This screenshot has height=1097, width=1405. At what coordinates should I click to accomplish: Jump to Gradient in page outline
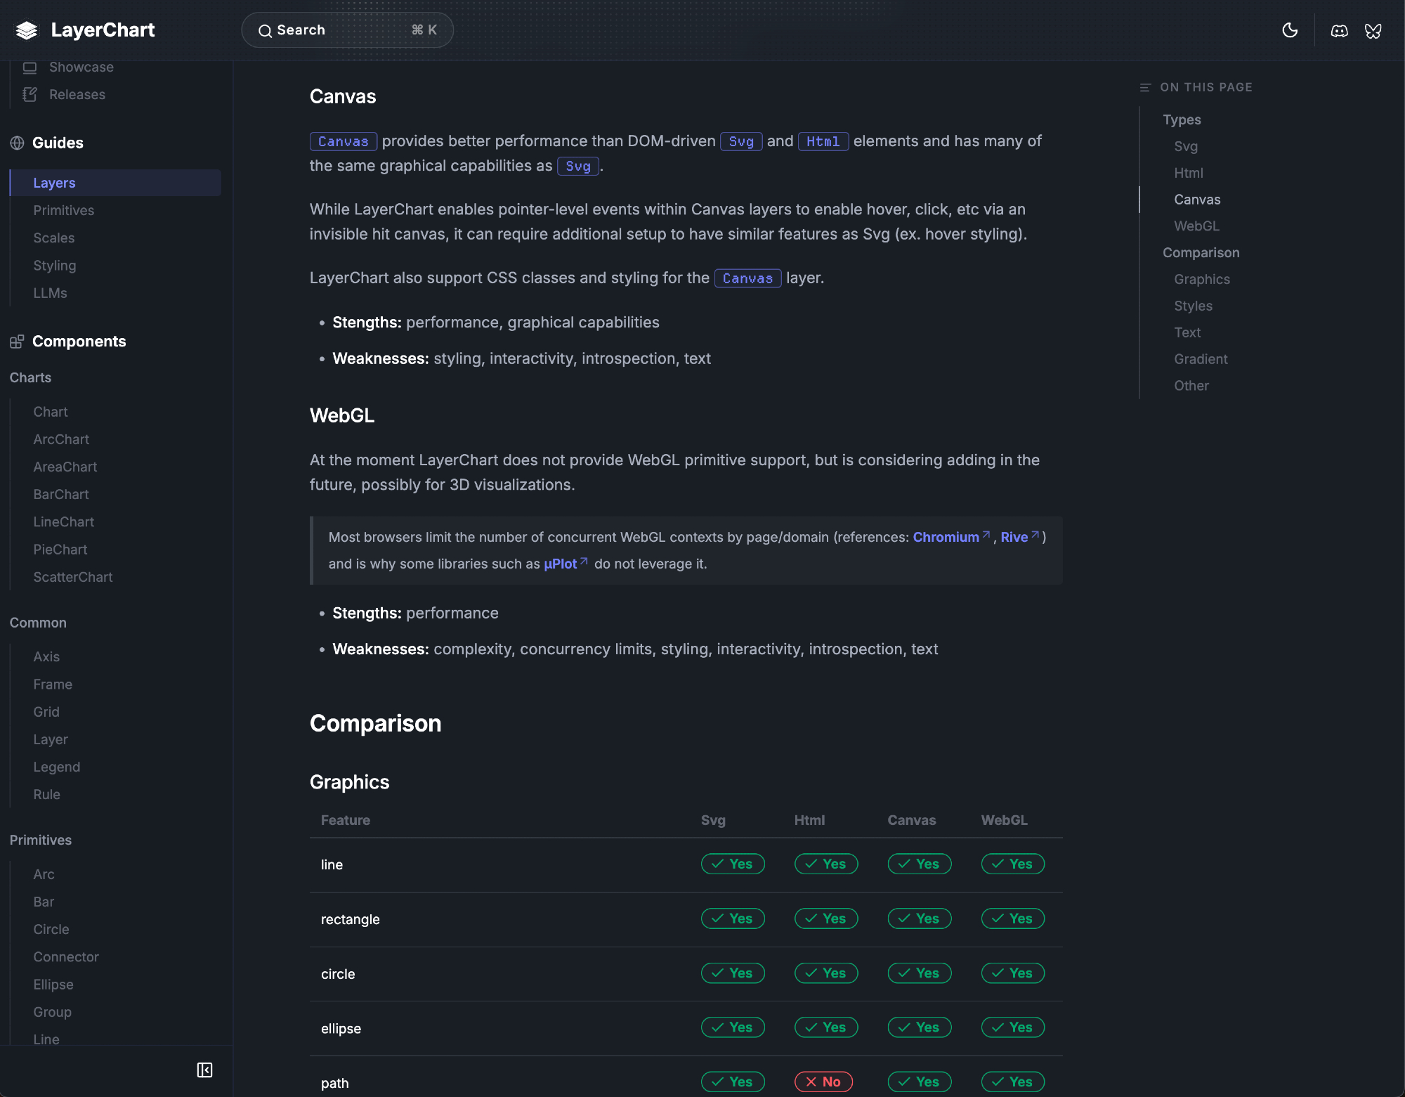point(1201,359)
